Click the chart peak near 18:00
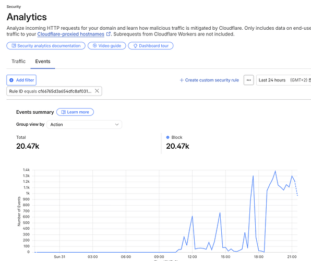 point(253,176)
